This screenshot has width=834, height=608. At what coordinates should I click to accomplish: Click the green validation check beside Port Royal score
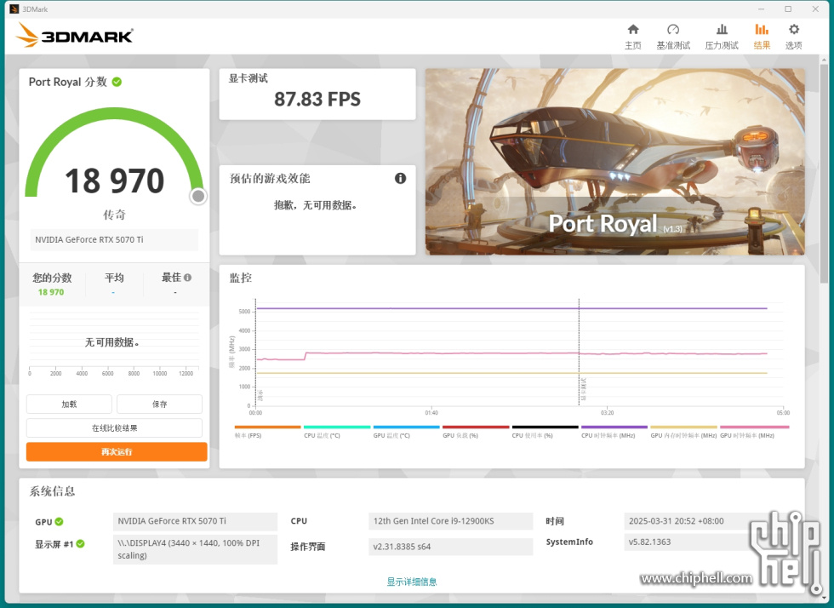pyautogui.click(x=117, y=82)
